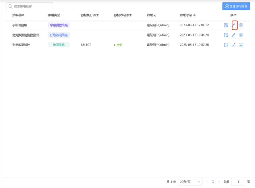Click policy name 手机号脱敏

pyautogui.click(x=20, y=25)
